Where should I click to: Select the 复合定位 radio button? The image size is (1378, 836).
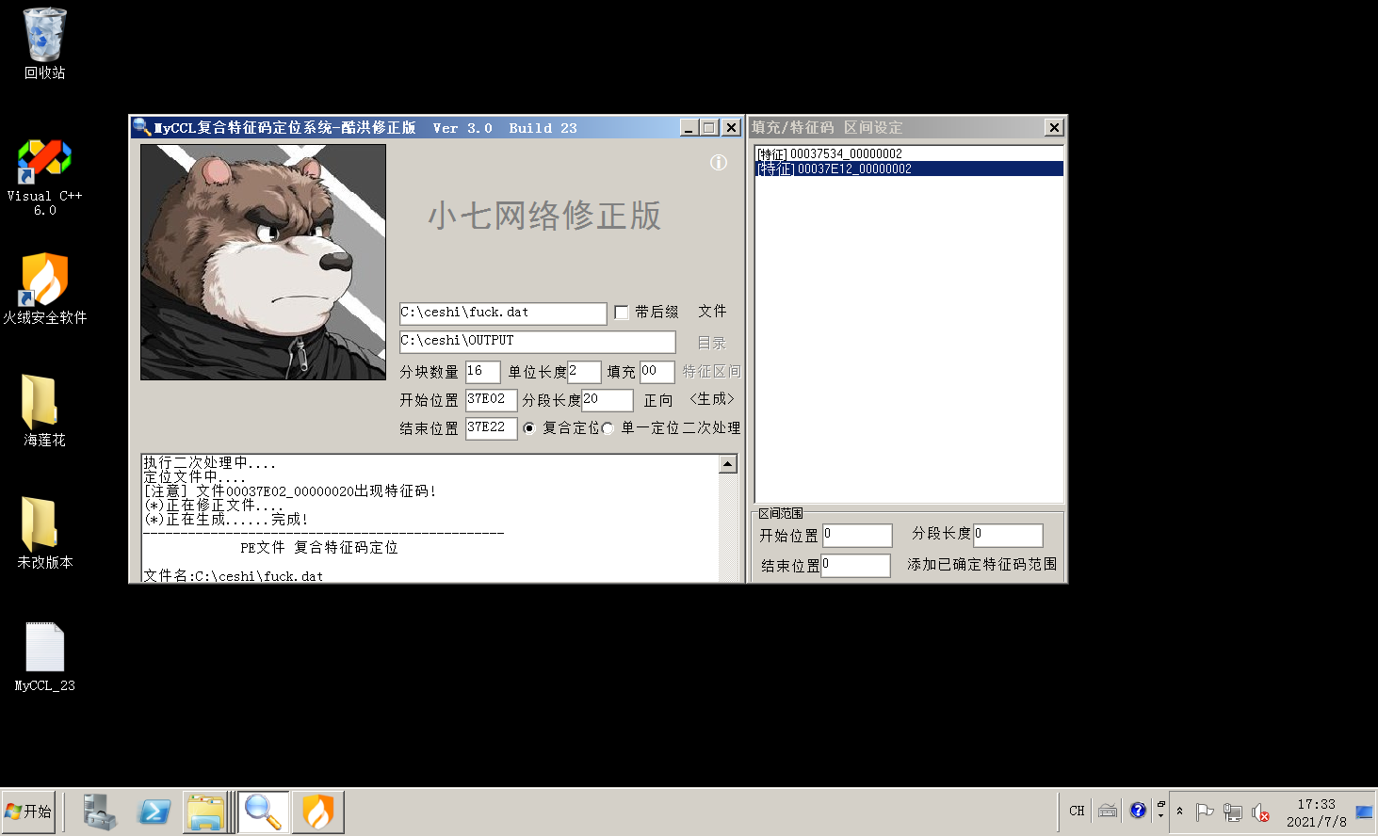(x=529, y=428)
